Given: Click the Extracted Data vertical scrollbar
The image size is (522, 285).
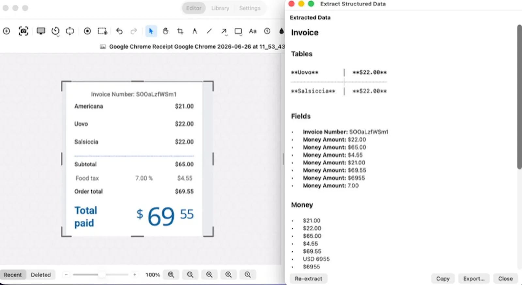Looking at the screenshot, I should (x=519, y=97).
